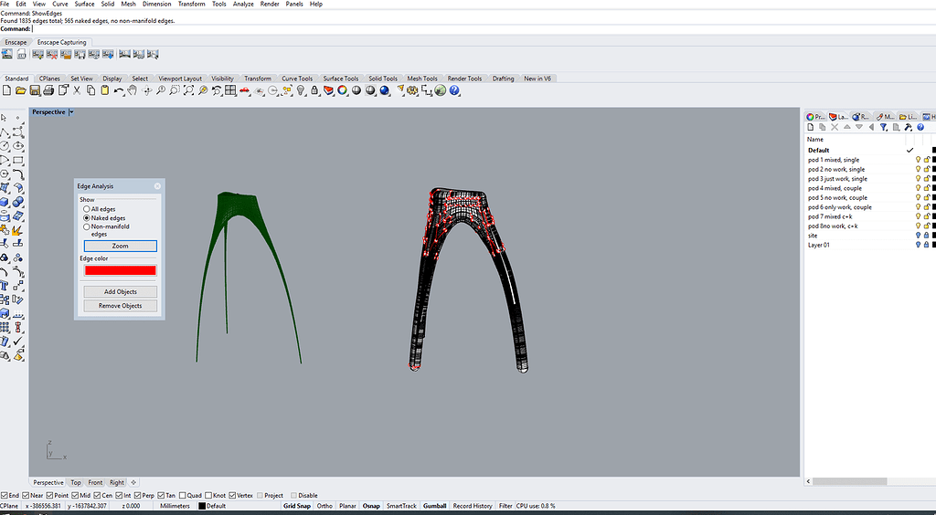This screenshot has height=515, width=936.
Task: Click the Add Objects button
Action: coord(120,292)
